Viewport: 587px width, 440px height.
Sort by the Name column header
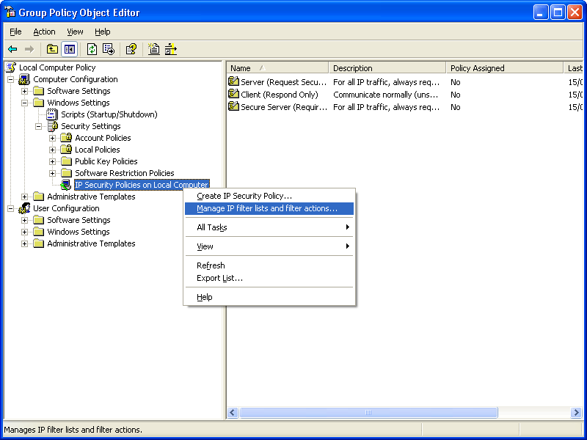pos(277,67)
